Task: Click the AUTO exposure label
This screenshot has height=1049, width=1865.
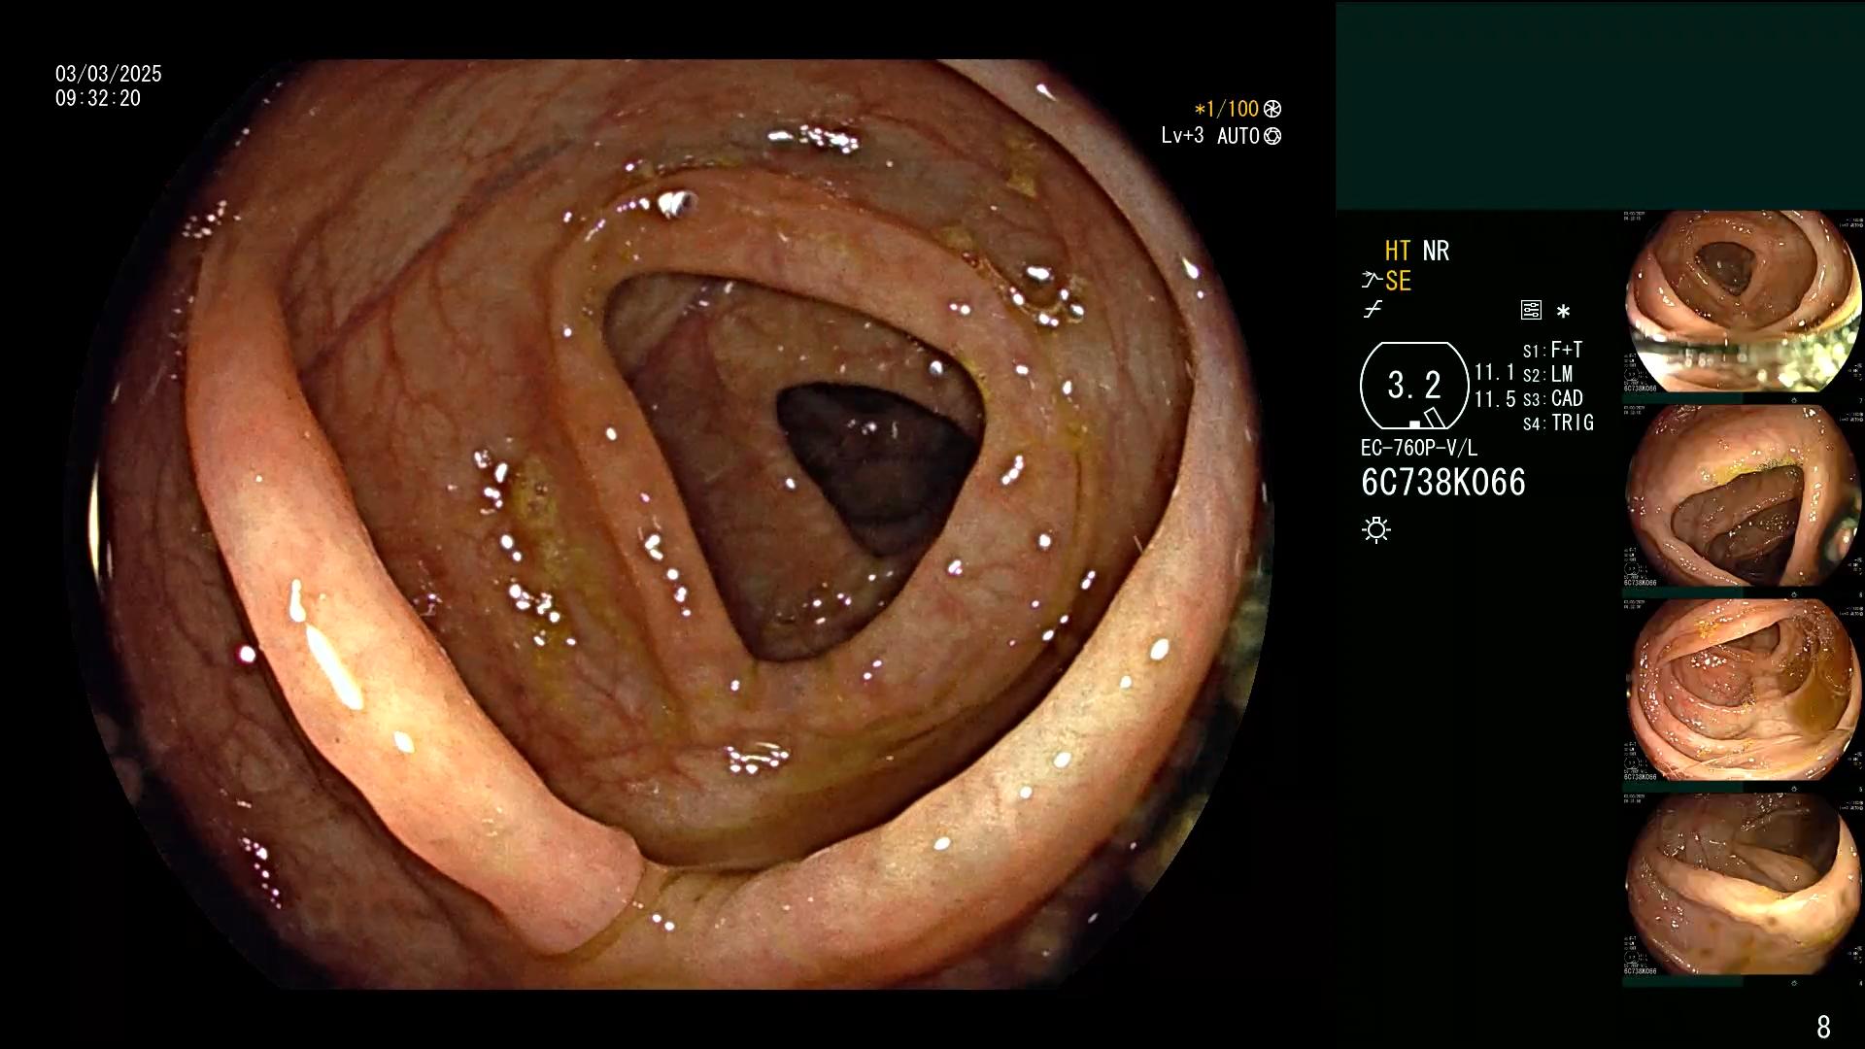Action: [x=1238, y=136]
